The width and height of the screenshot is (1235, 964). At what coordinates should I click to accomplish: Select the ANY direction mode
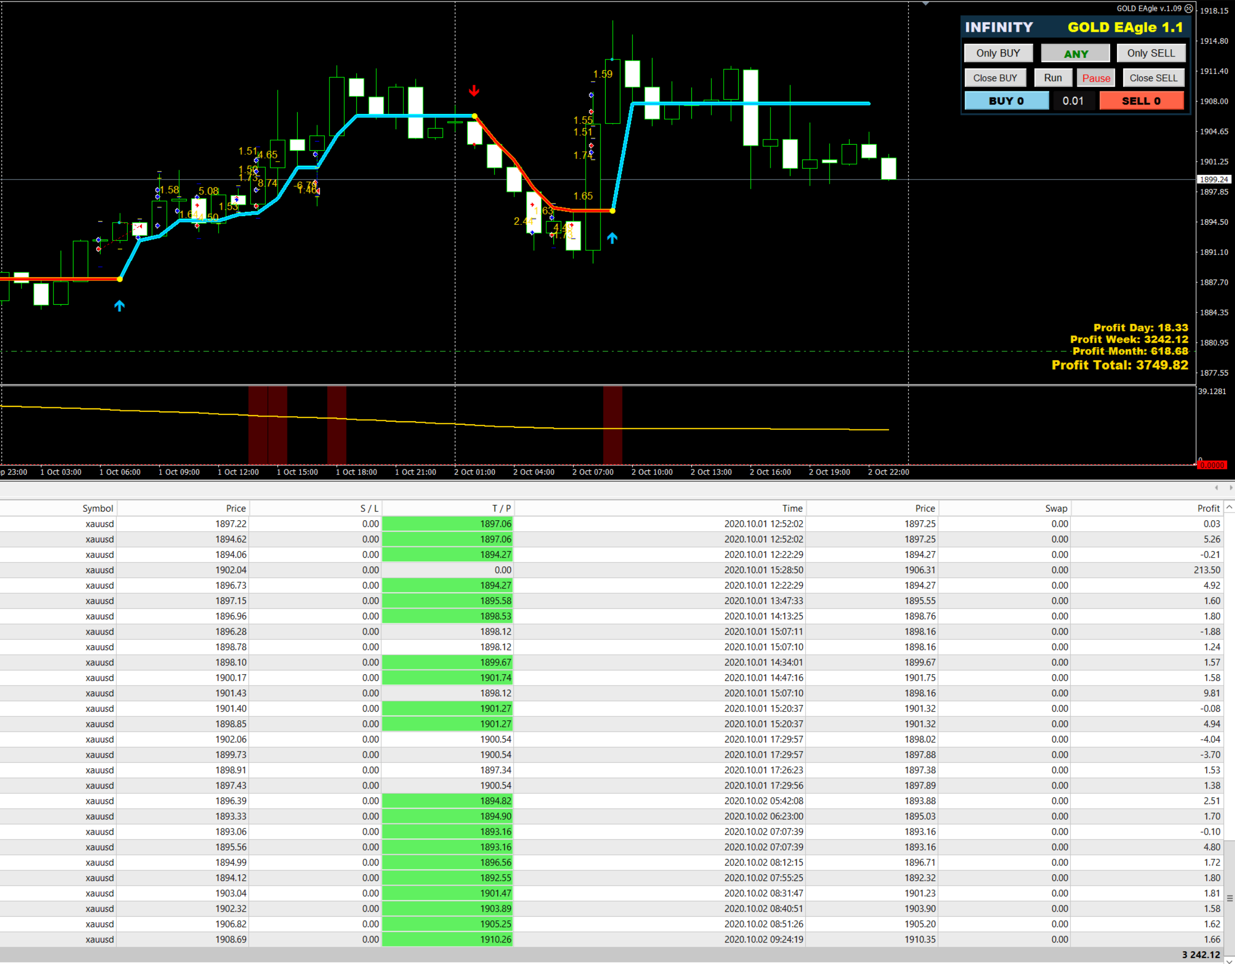pos(1075,54)
